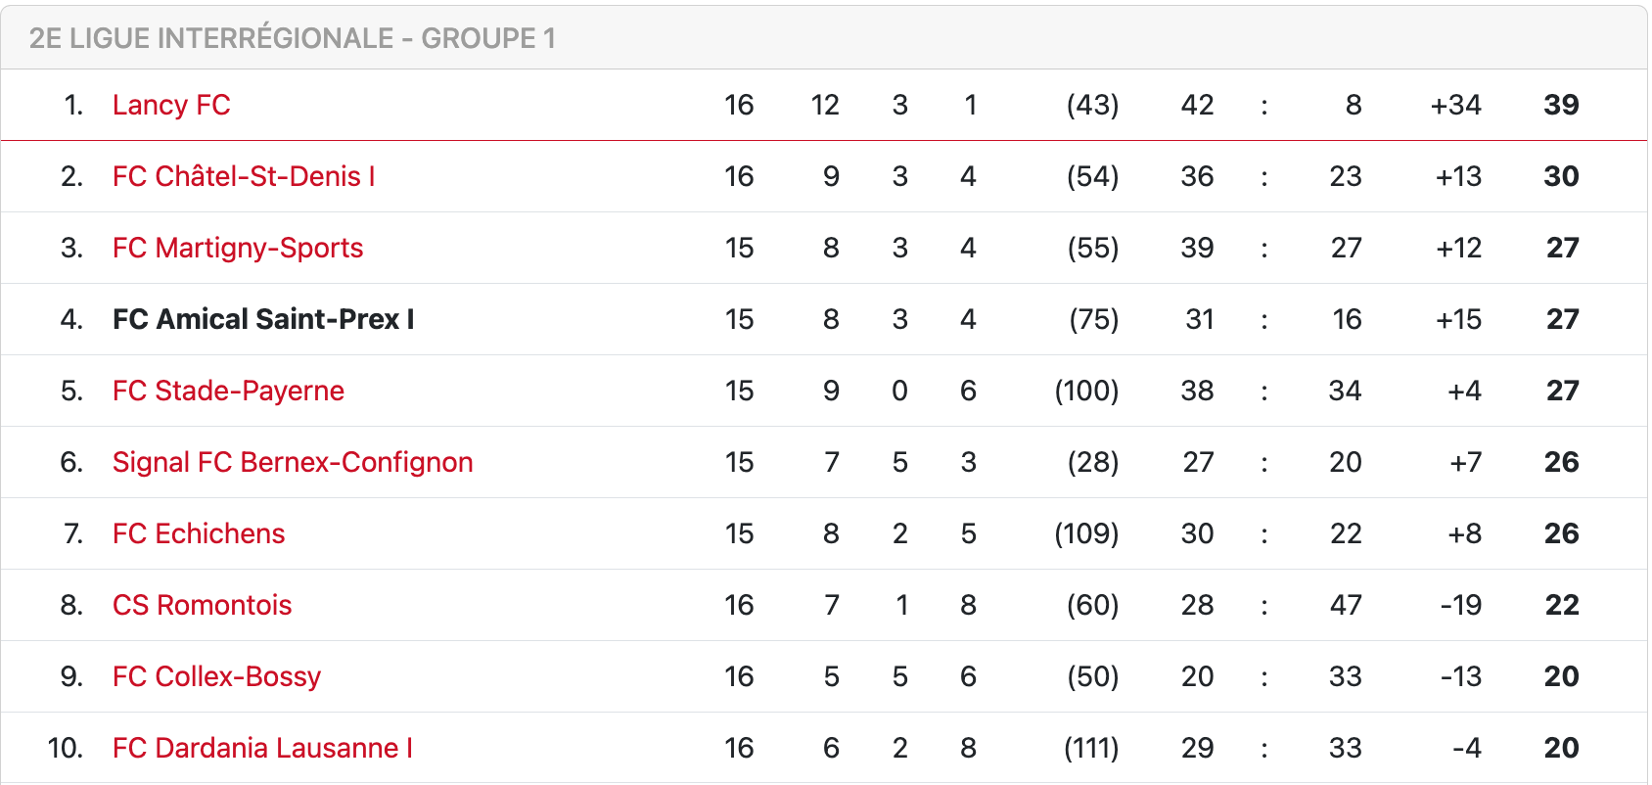Click the +34 goal difference value
This screenshot has height=785, width=1652.
[1455, 105]
